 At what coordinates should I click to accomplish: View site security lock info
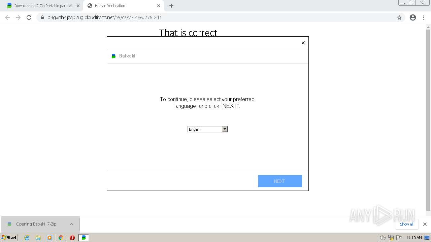click(x=42, y=17)
